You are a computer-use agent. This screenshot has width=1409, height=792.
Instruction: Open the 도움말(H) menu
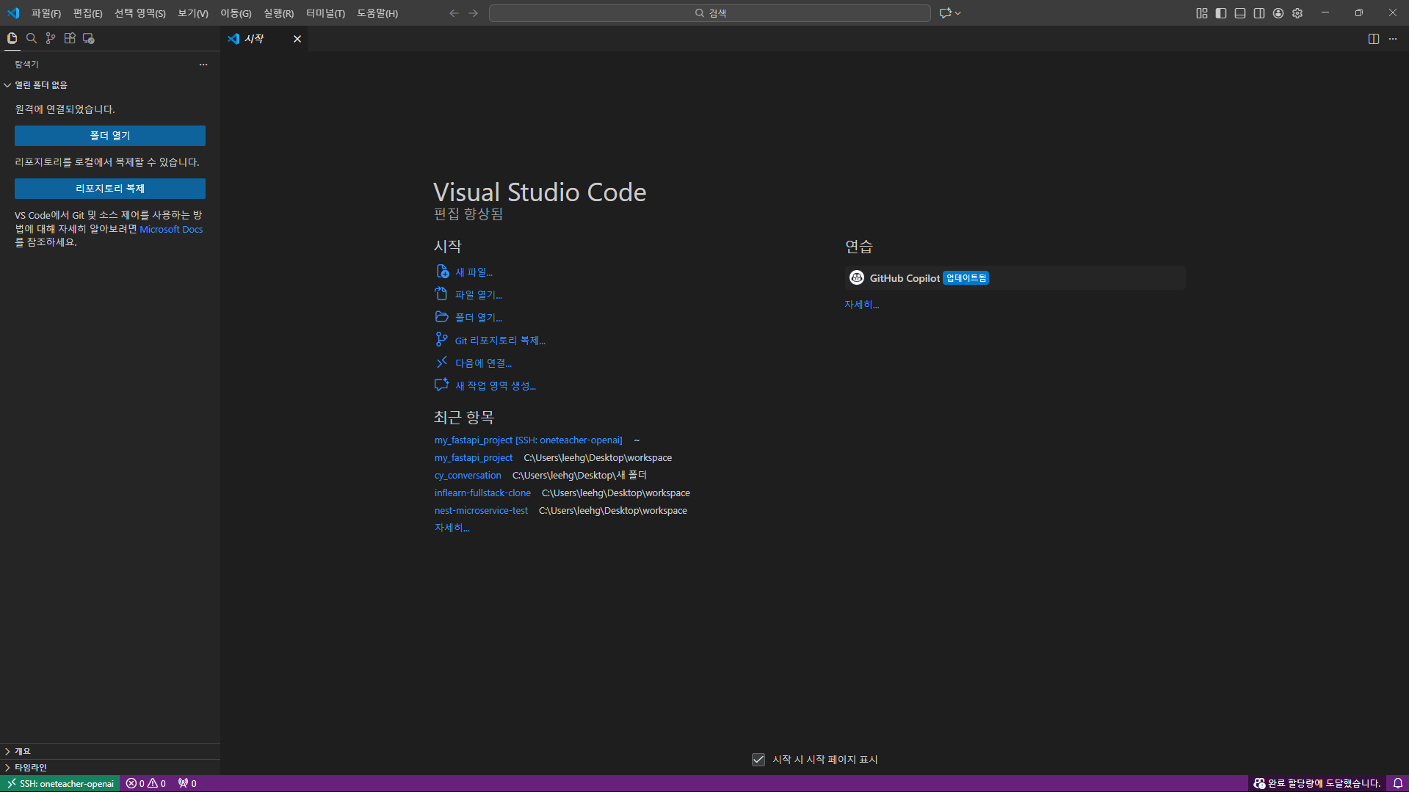pyautogui.click(x=377, y=13)
